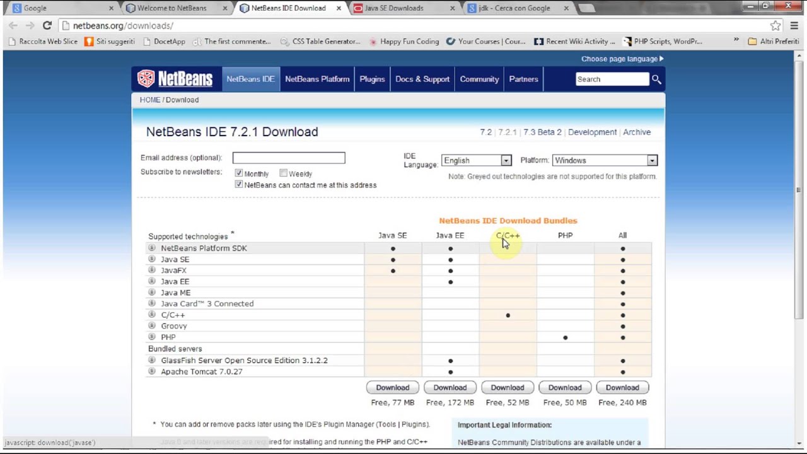This screenshot has height=454, width=807.
Task: Open Happy Fun Coding bookmark
Action: (x=404, y=42)
